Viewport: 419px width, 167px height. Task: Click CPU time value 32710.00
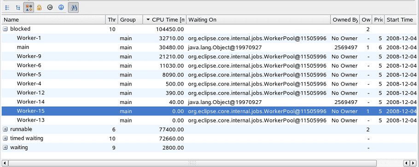pyautogui.click(x=171, y=38)
